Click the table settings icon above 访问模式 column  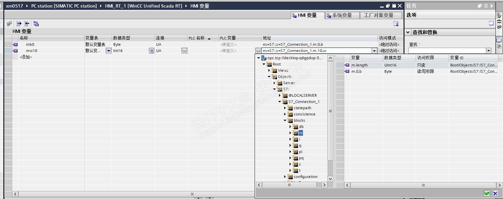pos(396,24)
